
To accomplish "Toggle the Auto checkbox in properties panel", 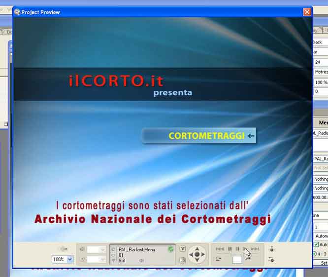I will coord(316,244).
